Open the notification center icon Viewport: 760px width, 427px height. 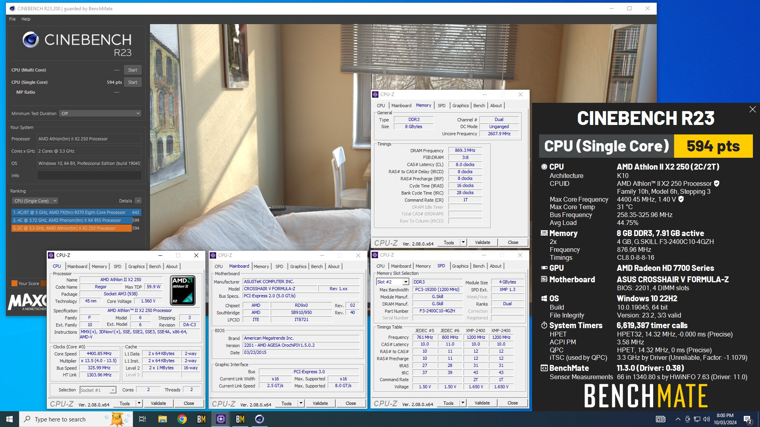(748, 419)
